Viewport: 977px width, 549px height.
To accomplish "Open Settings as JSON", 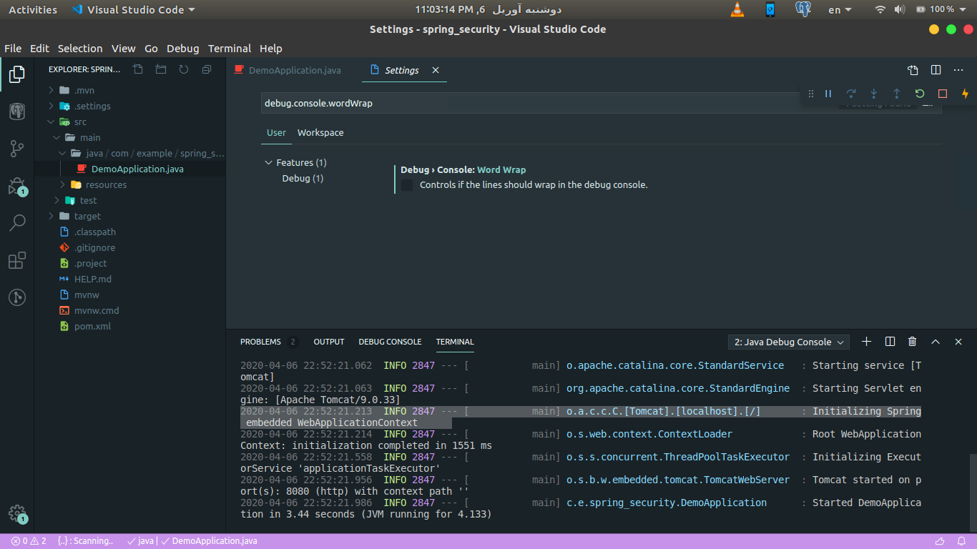I will coord(913,70).
